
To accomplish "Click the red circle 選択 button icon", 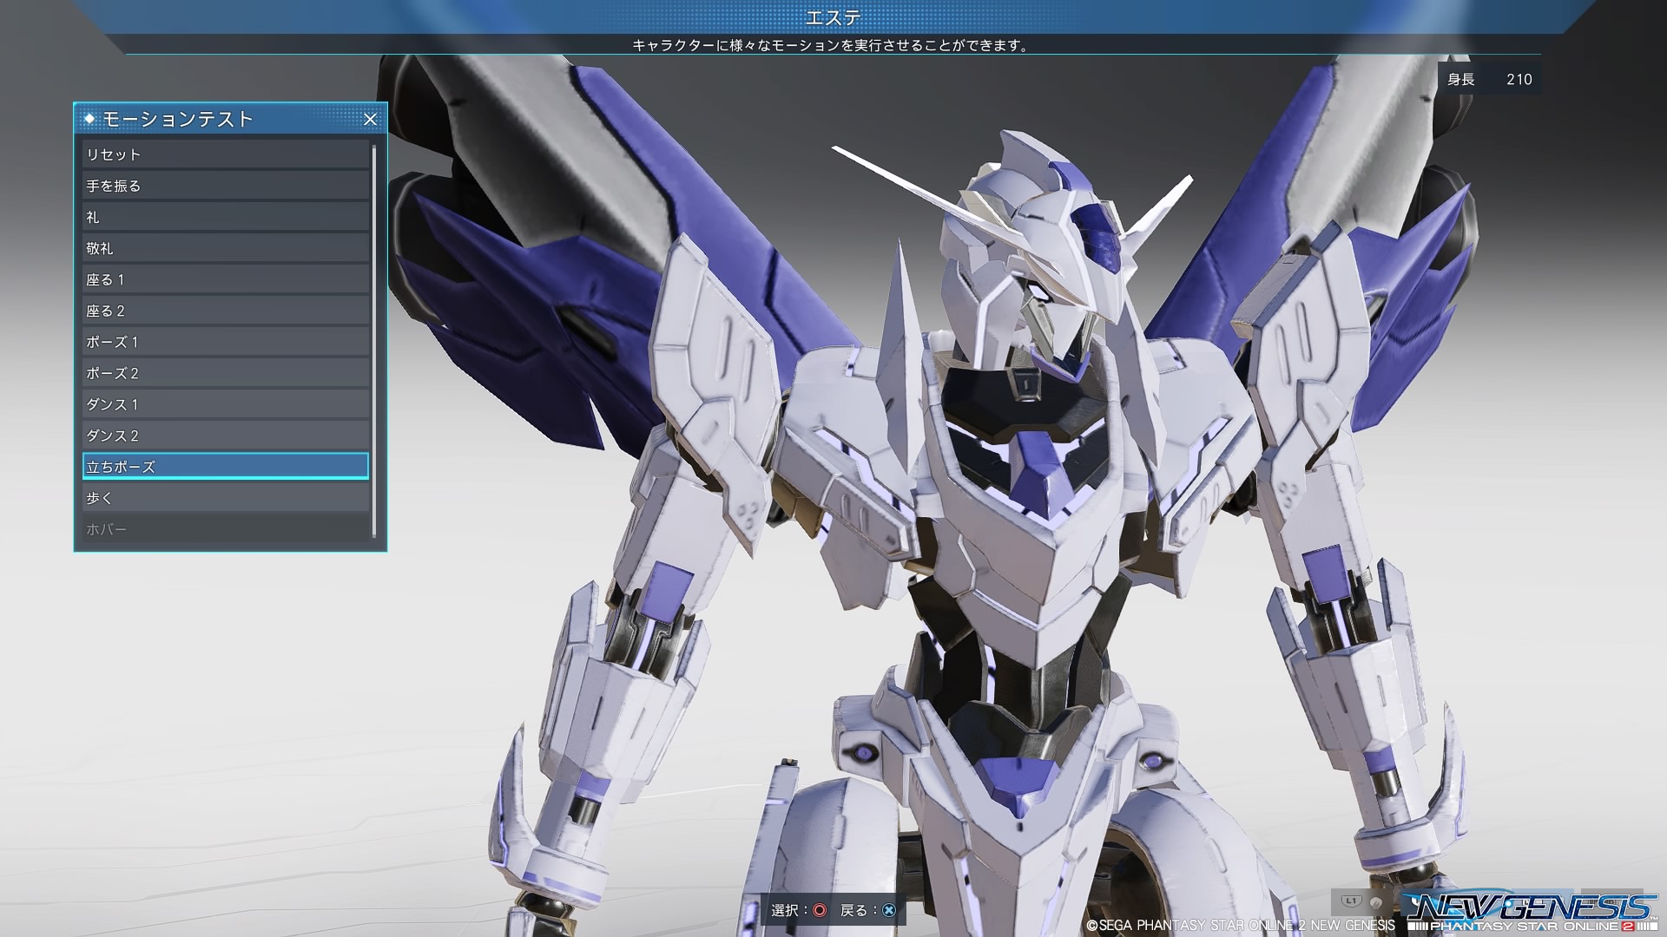I will (x=819, y=910).
